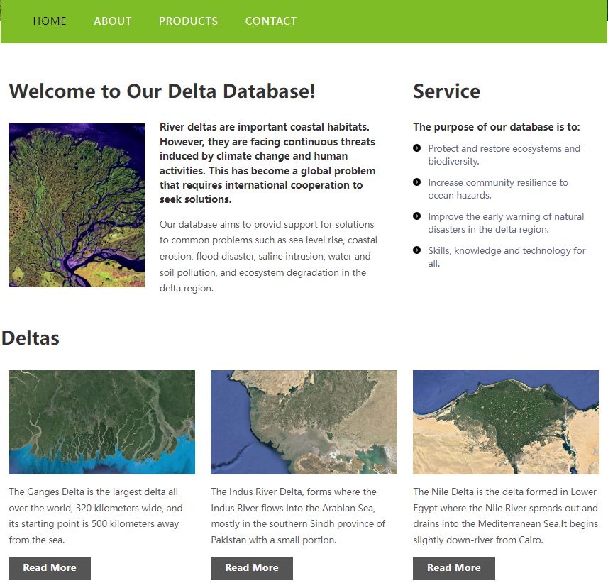Go to the ABOUT page
The height and width of the screenshot is (583, 608).
pyautogui.click(x=113, y=21)
